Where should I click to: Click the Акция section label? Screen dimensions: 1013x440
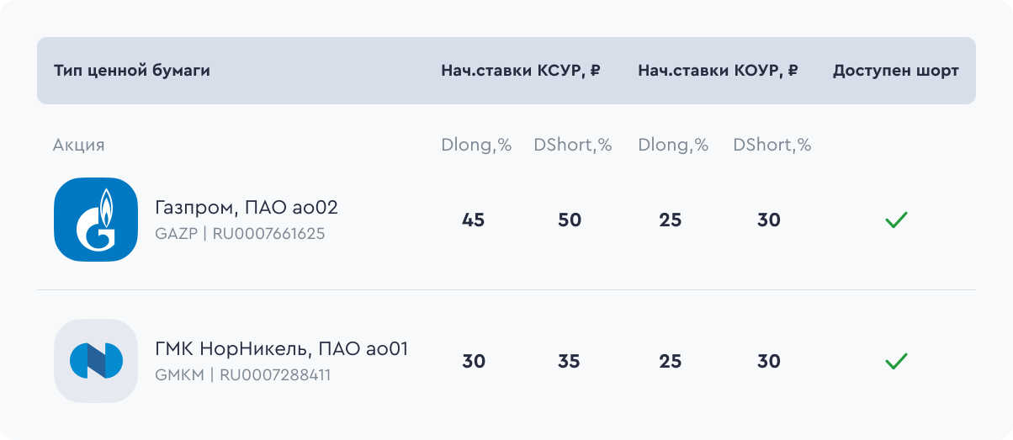tap(79, 145)
